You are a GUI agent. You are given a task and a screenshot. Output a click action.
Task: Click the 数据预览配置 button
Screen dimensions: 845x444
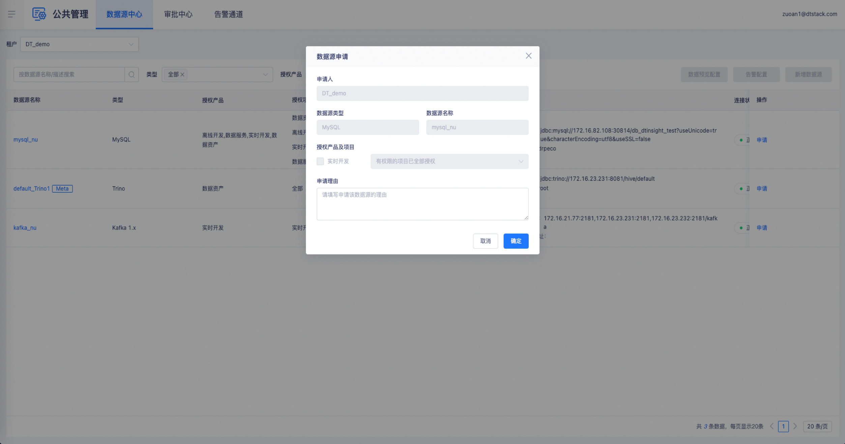(704, 75)
